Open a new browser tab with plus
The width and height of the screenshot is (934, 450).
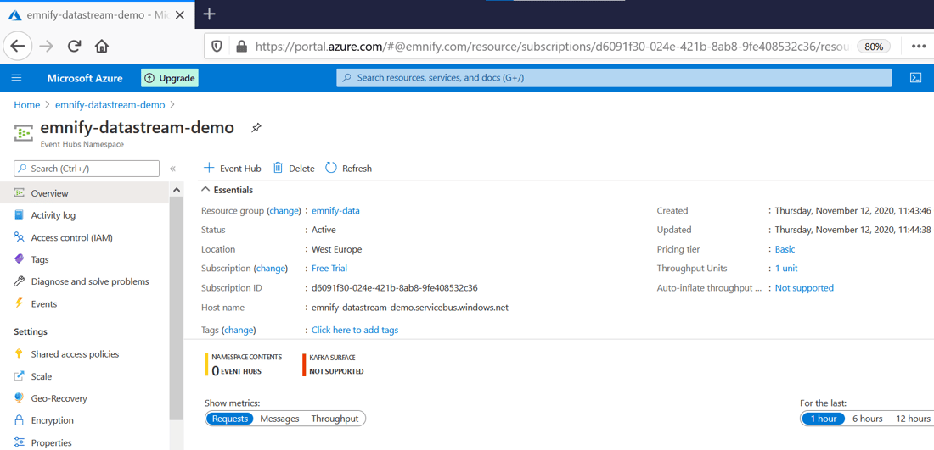tap(209, 14)
